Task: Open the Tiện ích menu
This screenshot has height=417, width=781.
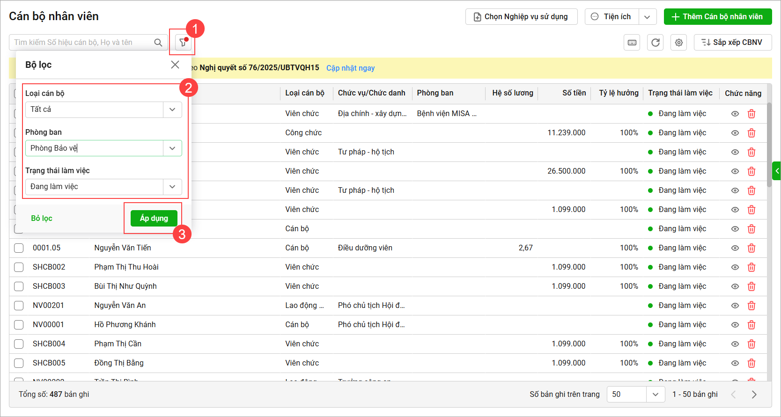Action: click(x=647, y=17)
